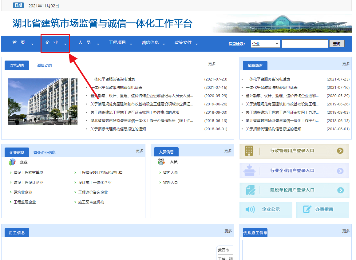Screen dimensions: 356x260
Task: Open the 信息检索 category dropdown showing 企业
Action: (265, 43)
